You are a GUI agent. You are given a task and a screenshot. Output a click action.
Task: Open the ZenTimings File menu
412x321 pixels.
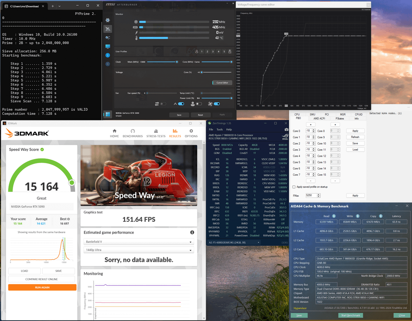pos(211,130)
